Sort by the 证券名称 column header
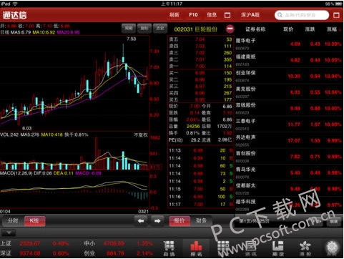Screen dimensions: 344x259 point(255,29)
